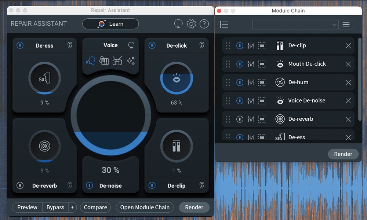Click the selection icon in De-reverb row
The height and width of the screenshot is (220, 367).
pyautogui.click(x=262, y=119)
